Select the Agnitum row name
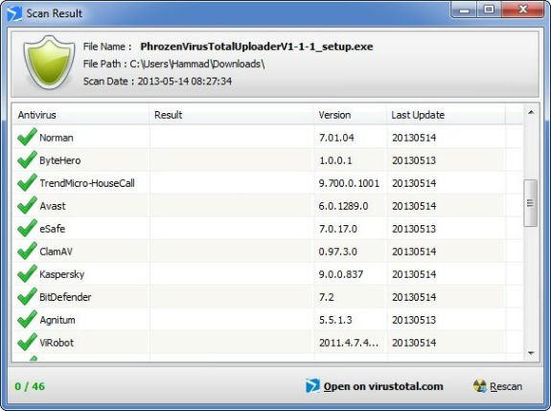Image resolution: width=551 pixels, height=411 pixels. [57, 320]
